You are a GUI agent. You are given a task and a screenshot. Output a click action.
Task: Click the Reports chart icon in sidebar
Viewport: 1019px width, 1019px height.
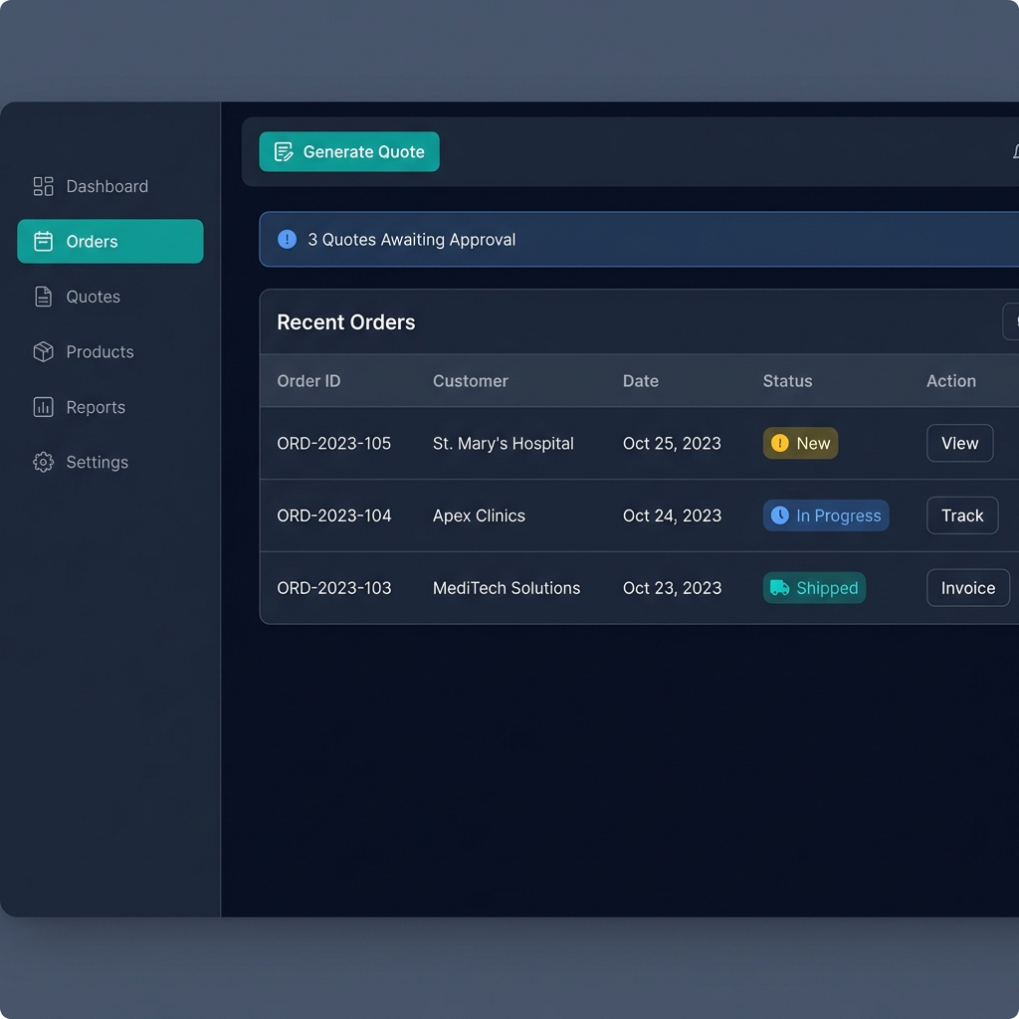(43, 407)
